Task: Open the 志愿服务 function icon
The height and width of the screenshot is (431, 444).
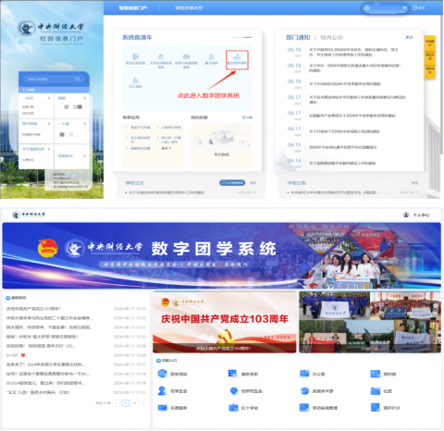Action: pos(162,408)
